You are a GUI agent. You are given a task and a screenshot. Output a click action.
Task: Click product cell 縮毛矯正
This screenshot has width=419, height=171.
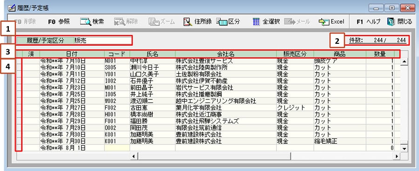(340, 141)
